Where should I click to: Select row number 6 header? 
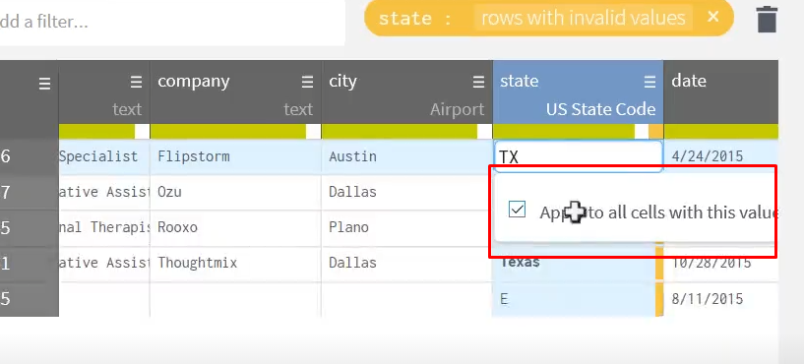[30, 156]
